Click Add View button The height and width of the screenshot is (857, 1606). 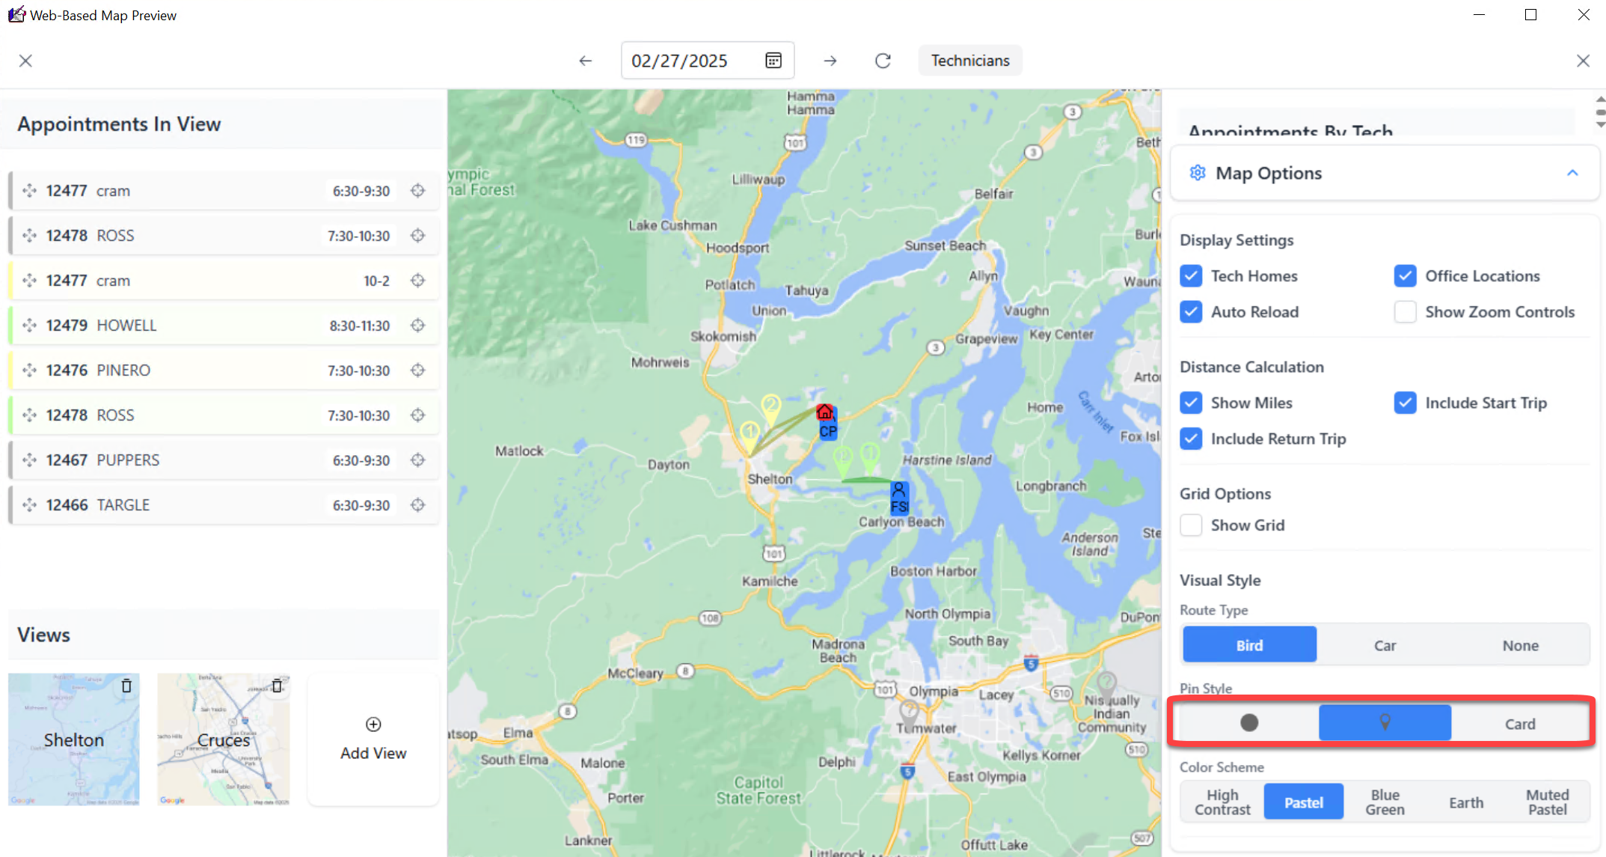tap(373, 739)
